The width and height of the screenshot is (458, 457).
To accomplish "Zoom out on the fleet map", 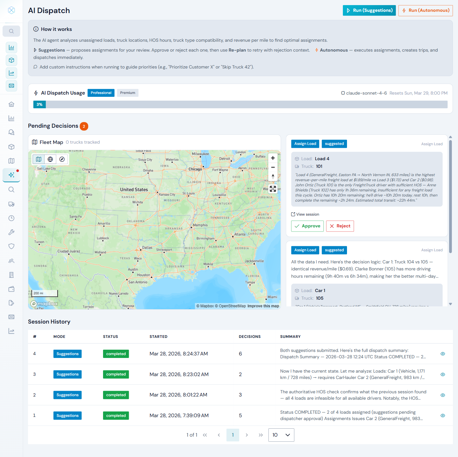I will [x=273, y=167].
